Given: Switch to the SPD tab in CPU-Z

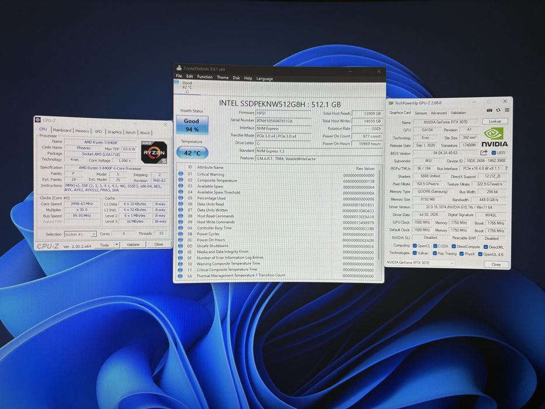Looking at the screenshot, I should [x=98, y=131].
